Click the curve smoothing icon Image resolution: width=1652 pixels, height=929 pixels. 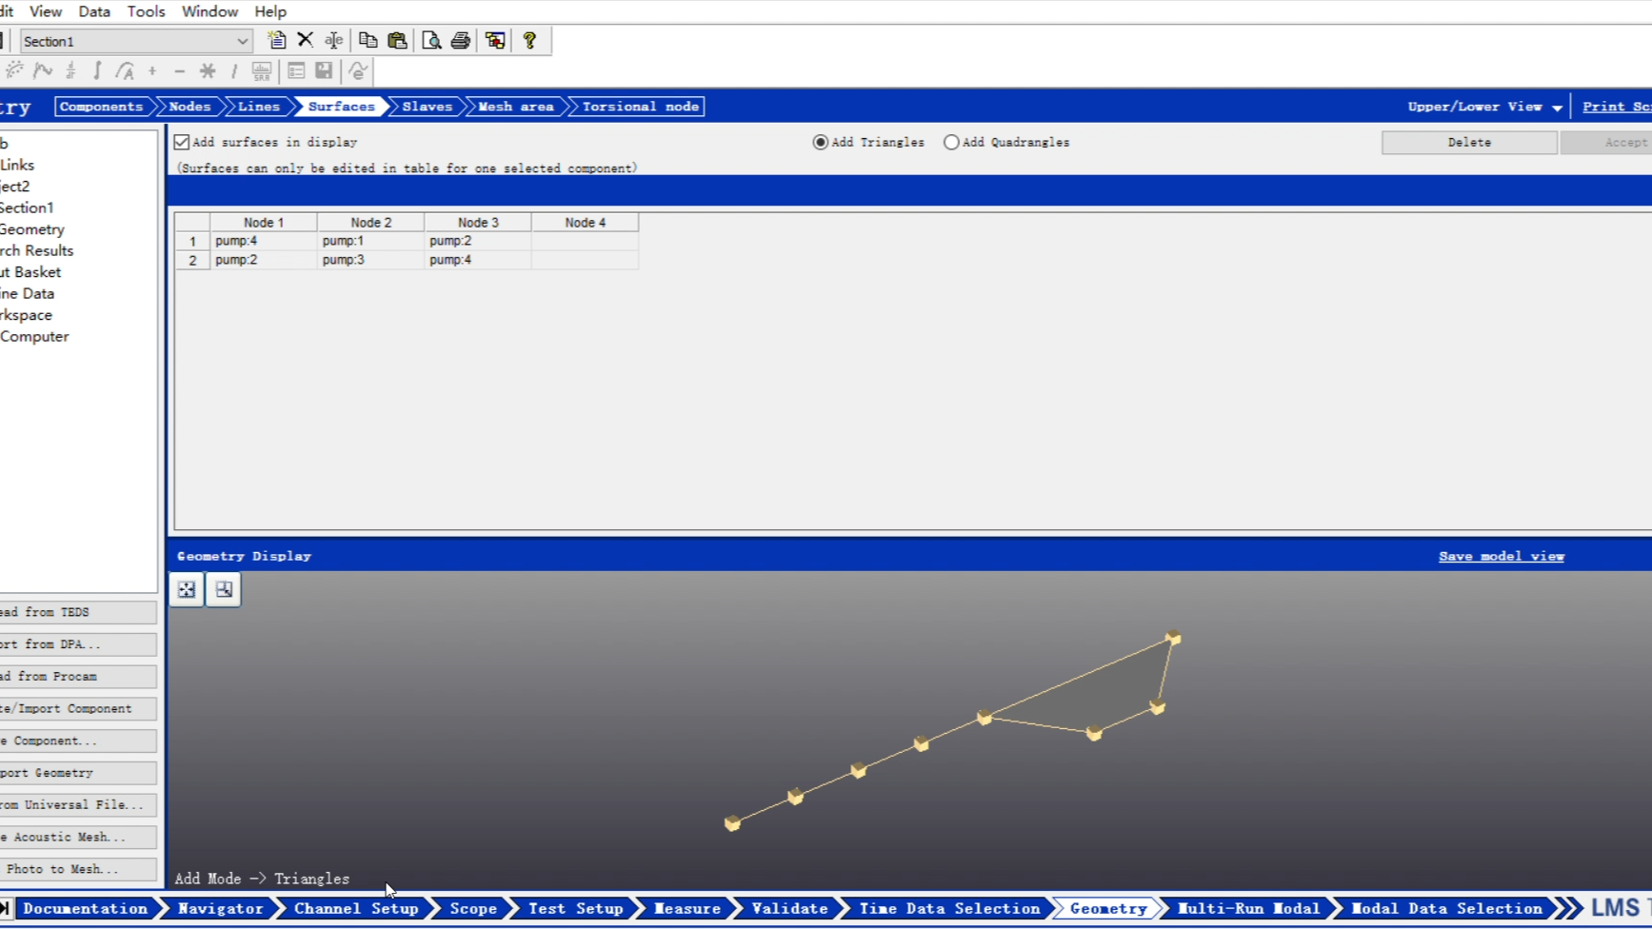43,70
